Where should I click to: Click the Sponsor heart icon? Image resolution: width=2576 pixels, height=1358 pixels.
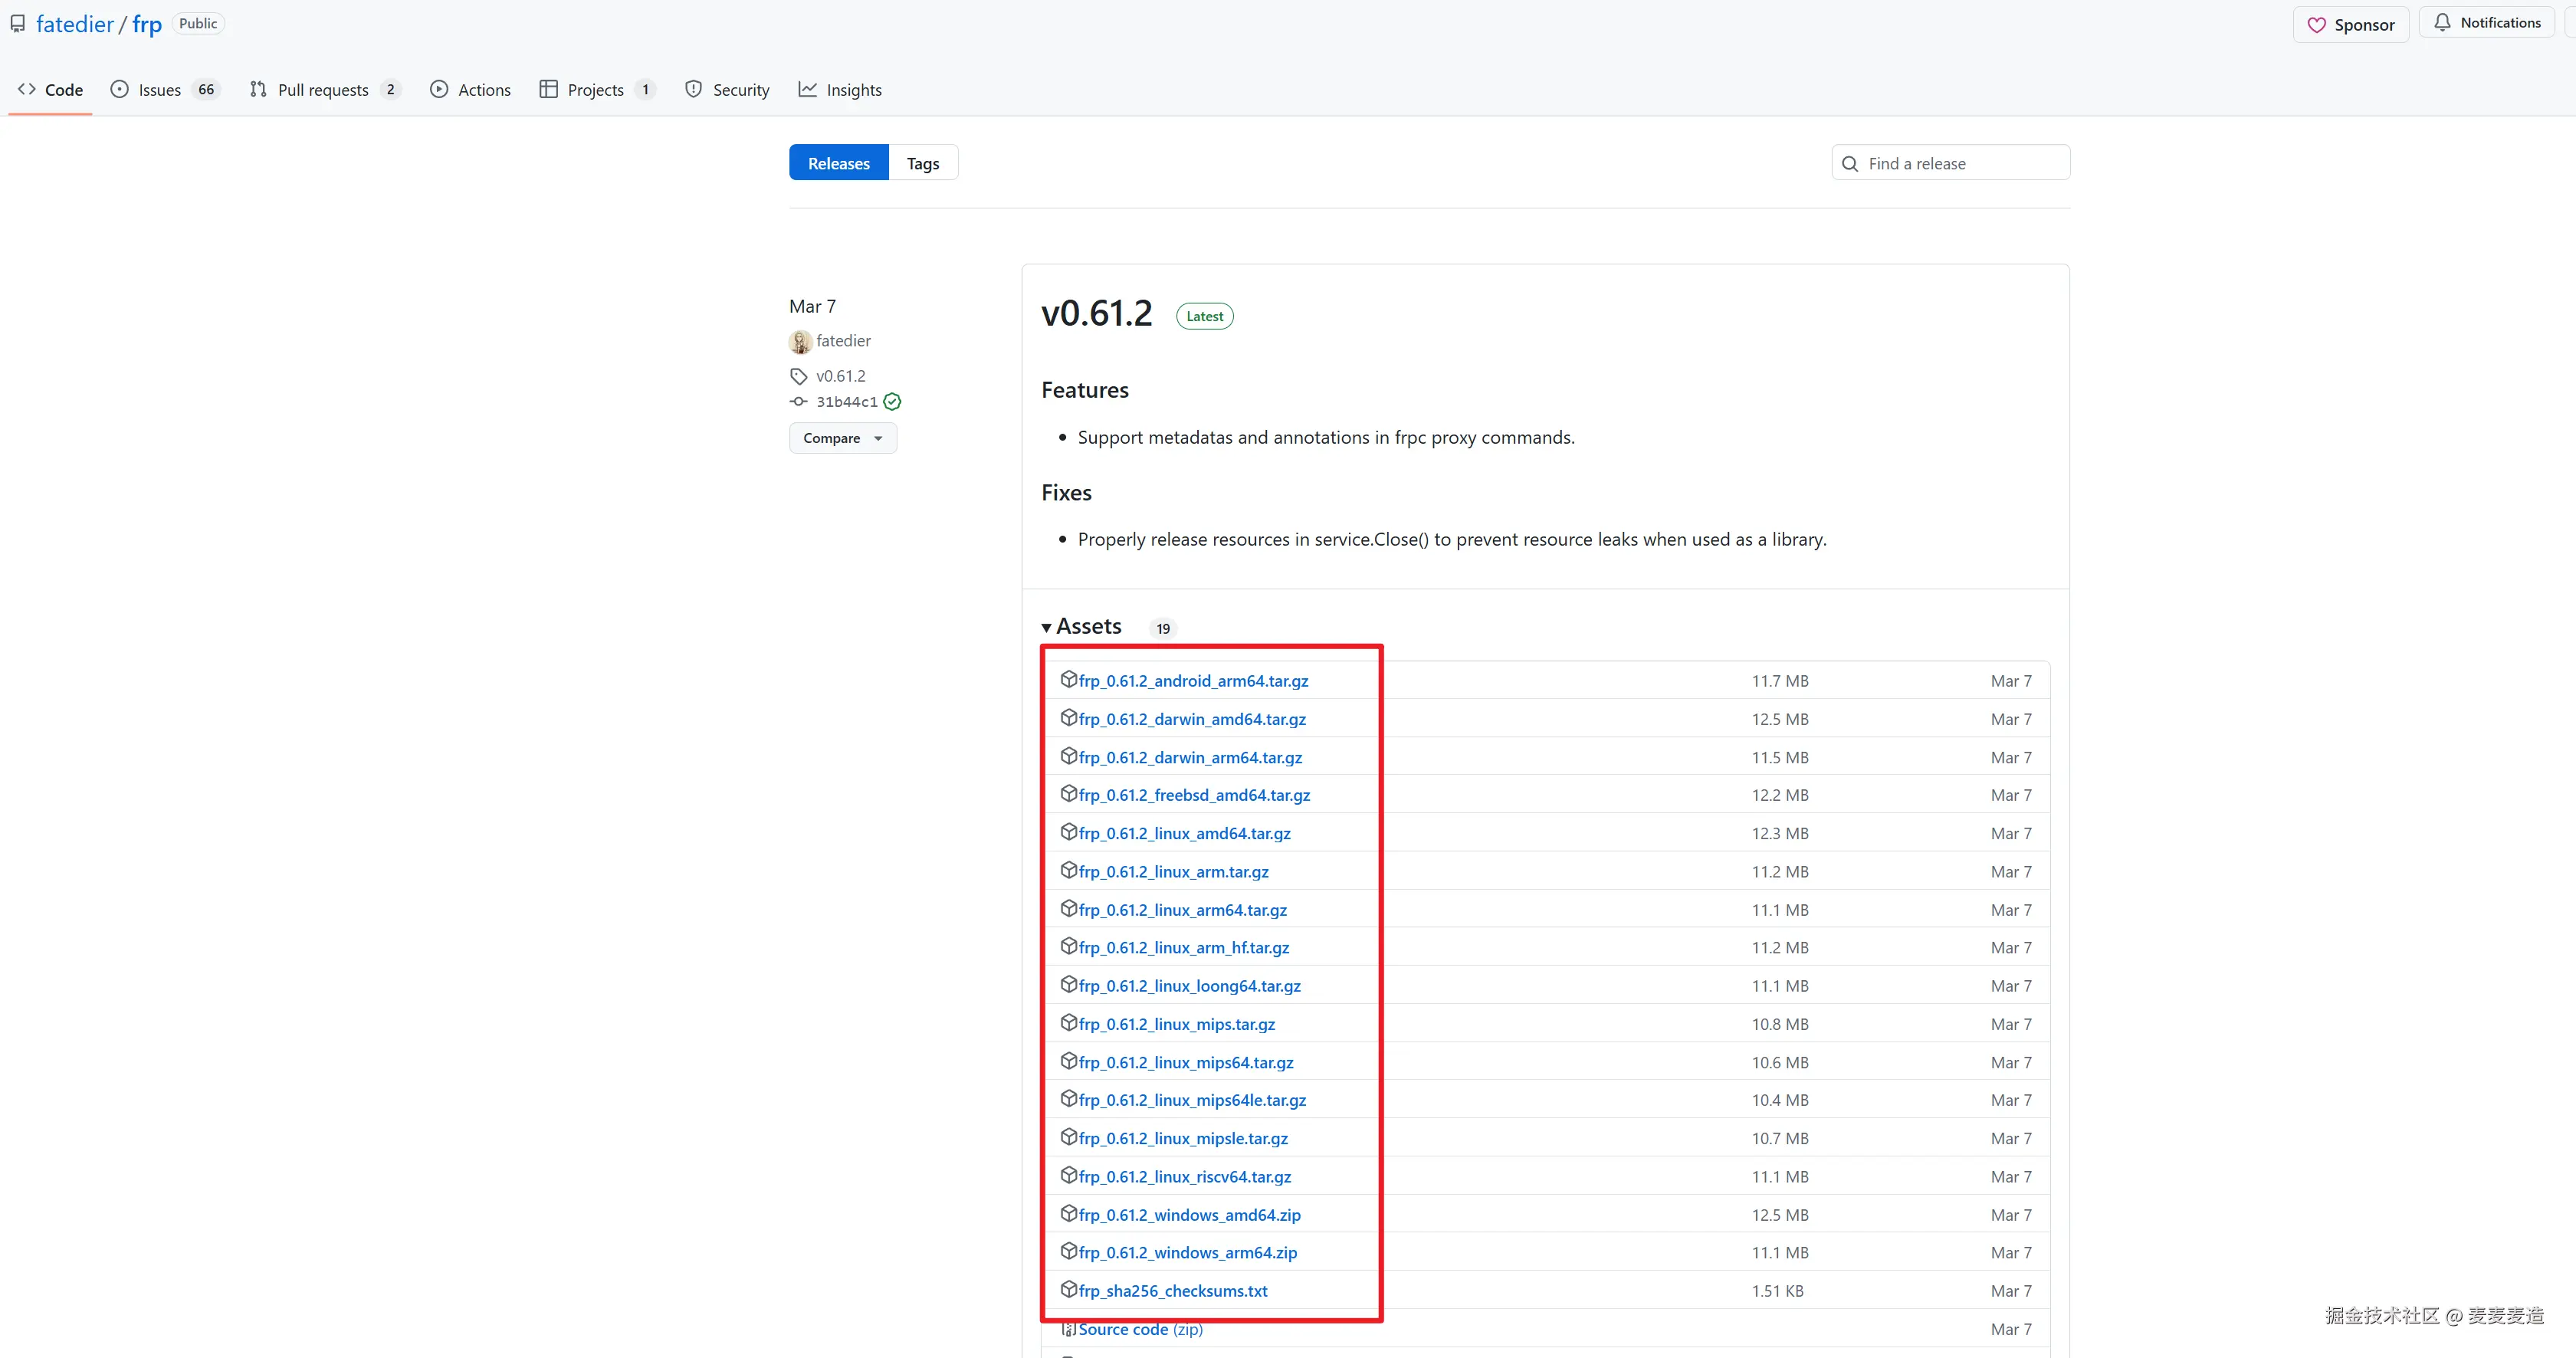click(2316, 25)
